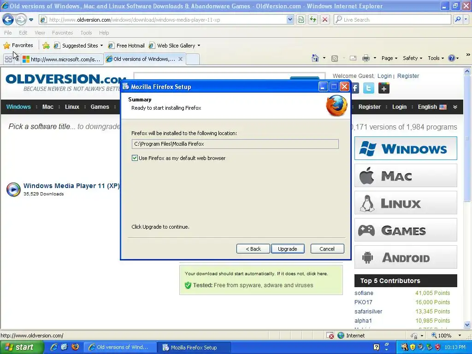The image size is (472, 354).
Task: Click the Compatibility View icon
Action: click(301, 20)
